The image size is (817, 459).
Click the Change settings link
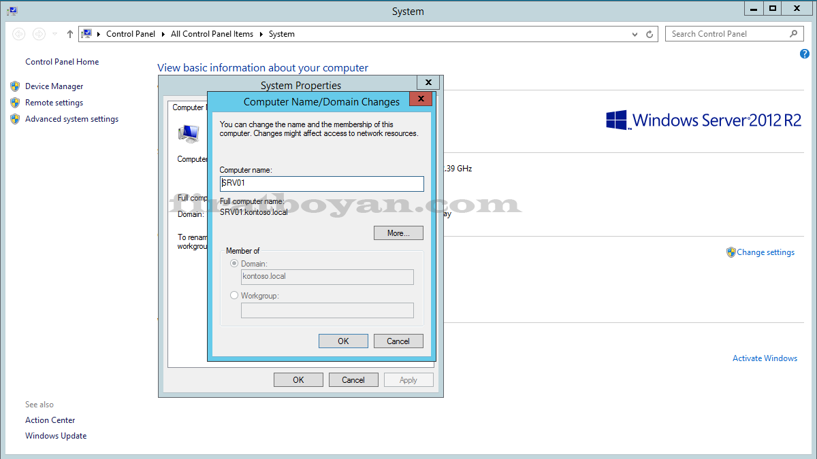pos(765,252)
